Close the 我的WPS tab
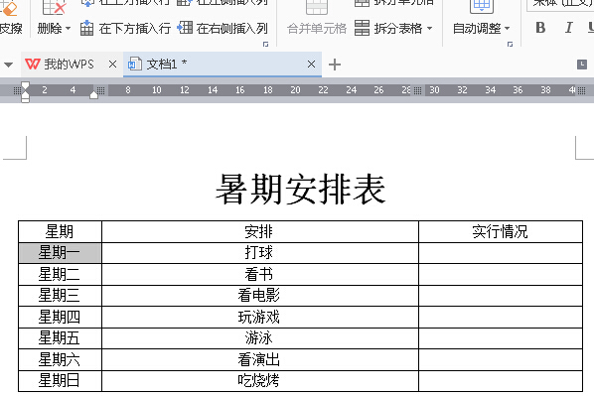Viewport: 594px width, 396px height. (x=112, y=65)
